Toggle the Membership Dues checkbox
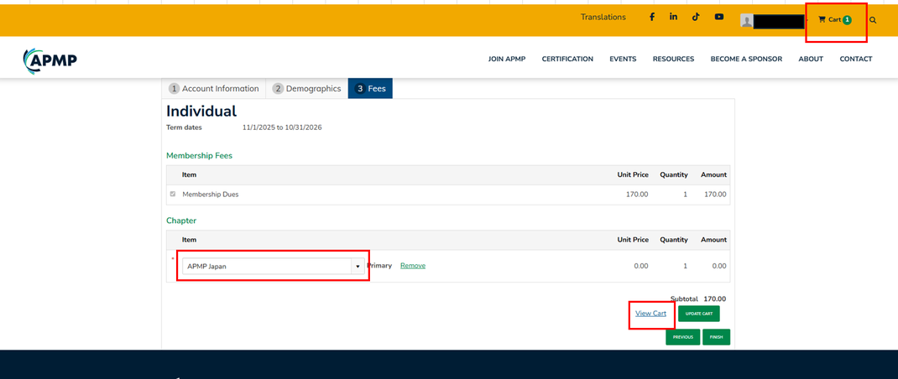The height and width of the screenshot is (379, 898). point(173,194)
